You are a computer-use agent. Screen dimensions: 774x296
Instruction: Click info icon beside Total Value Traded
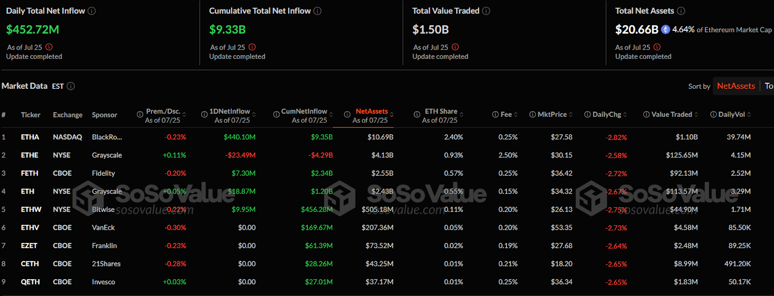pyautogui.click(x=486, y=11)
